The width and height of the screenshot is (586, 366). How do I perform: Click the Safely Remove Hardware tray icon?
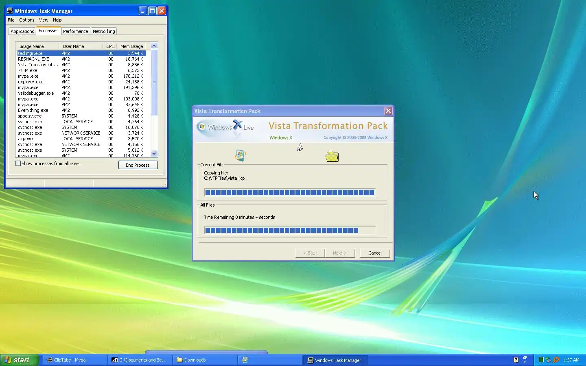548,360
